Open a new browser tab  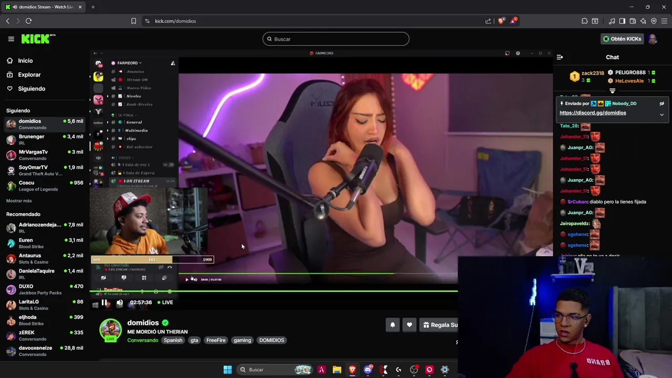pyautogui.click(x=93, y=7)
